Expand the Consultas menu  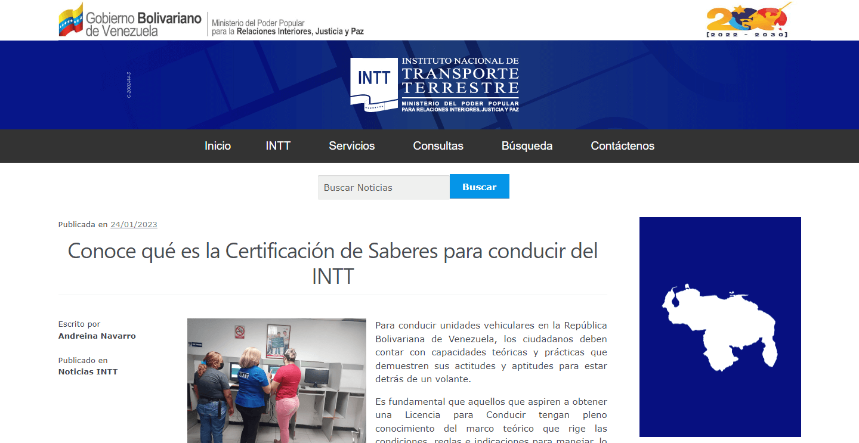pos(438,146)
